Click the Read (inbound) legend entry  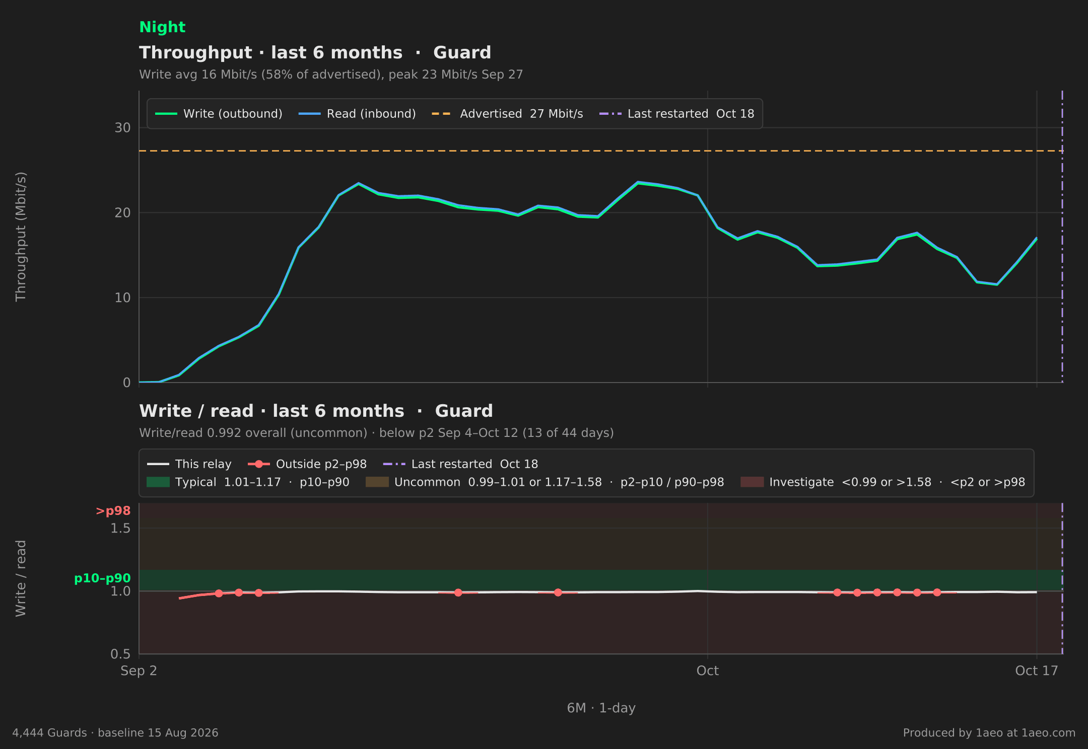point(357,114)
